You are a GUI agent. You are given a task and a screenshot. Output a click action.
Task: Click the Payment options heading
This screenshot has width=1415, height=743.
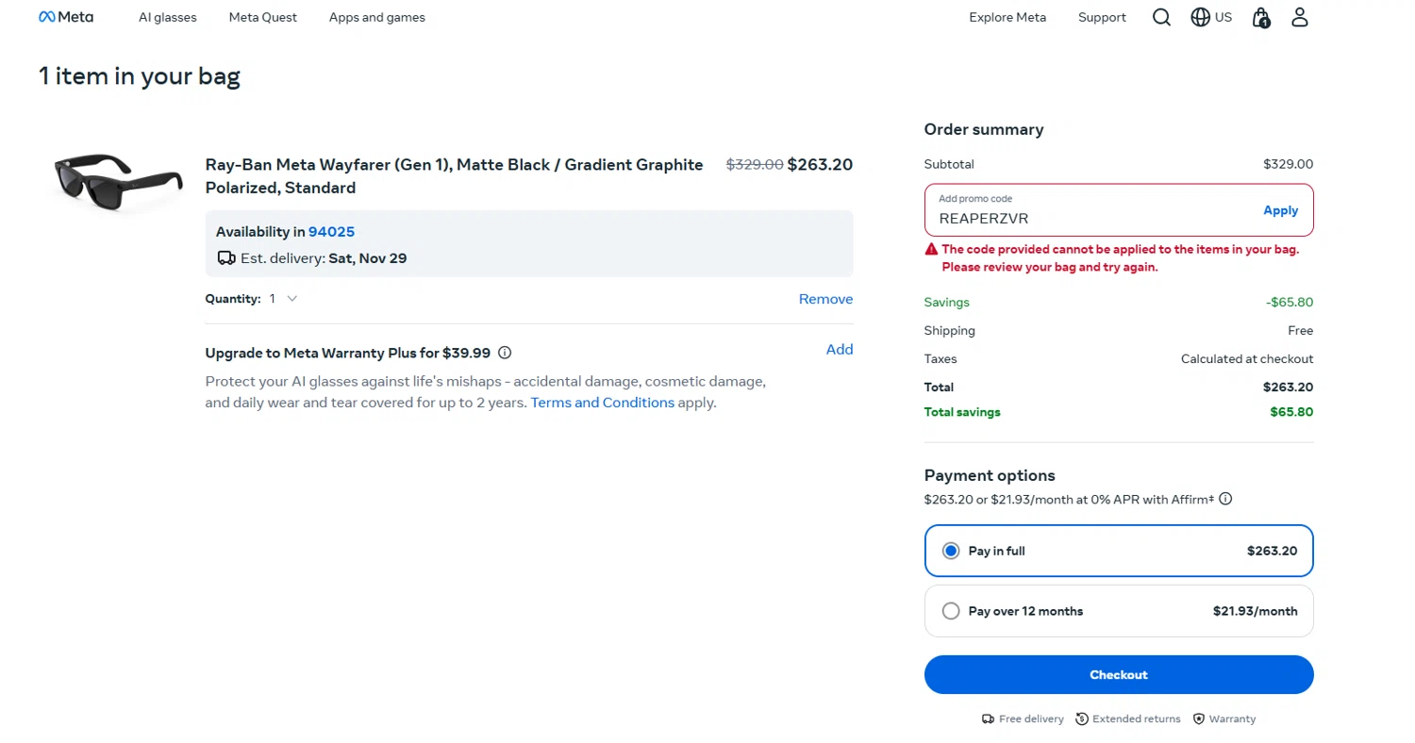pos(990,475)
